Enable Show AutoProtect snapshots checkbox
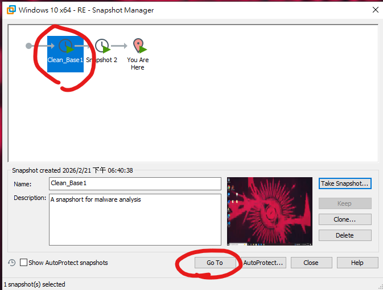This screenshot has width=383, height=290. point(24,263)
